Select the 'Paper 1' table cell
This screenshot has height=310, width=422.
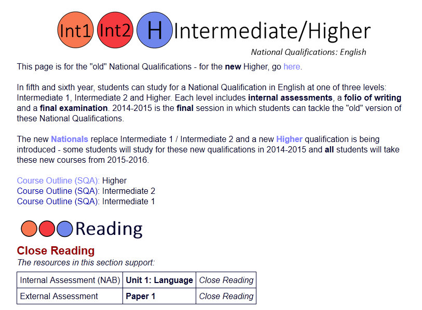pos(159,296)
